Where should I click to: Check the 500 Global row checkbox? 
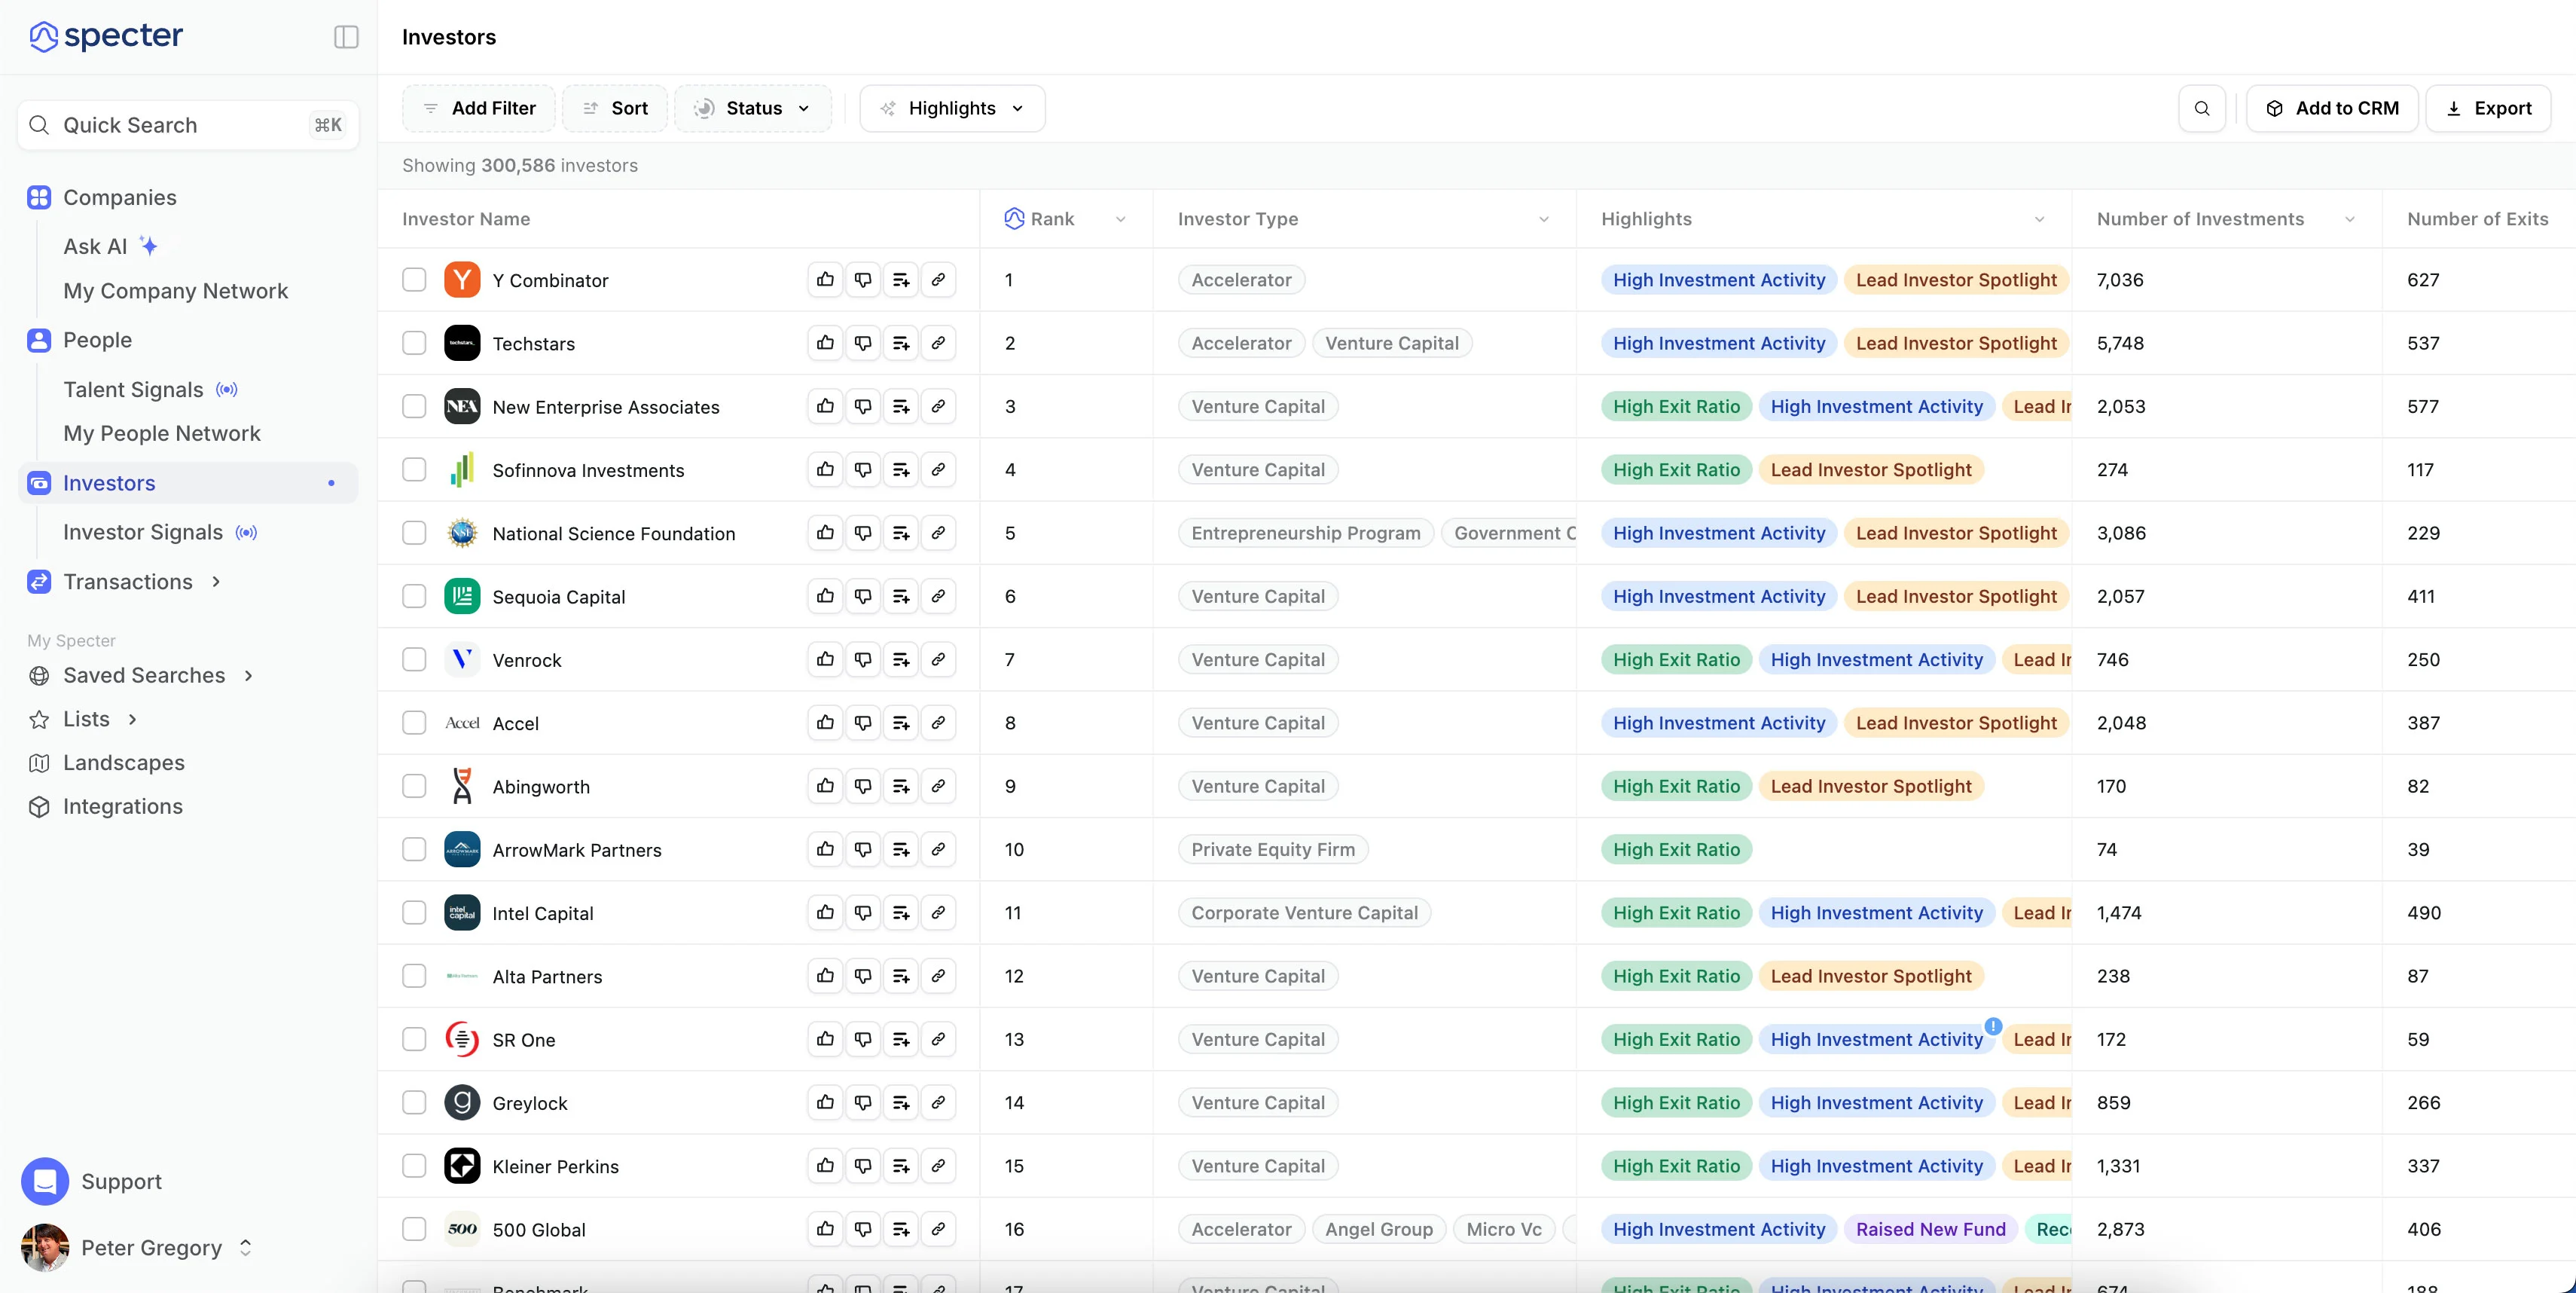(x=414, y=1228)
